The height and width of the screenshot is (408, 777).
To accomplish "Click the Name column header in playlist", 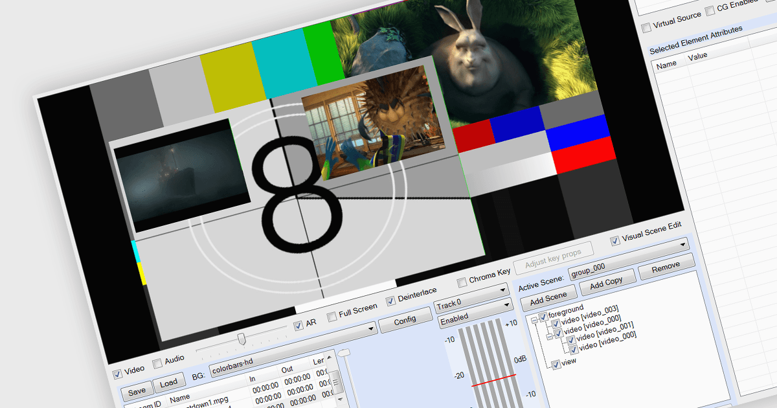I will coord(180,398).
